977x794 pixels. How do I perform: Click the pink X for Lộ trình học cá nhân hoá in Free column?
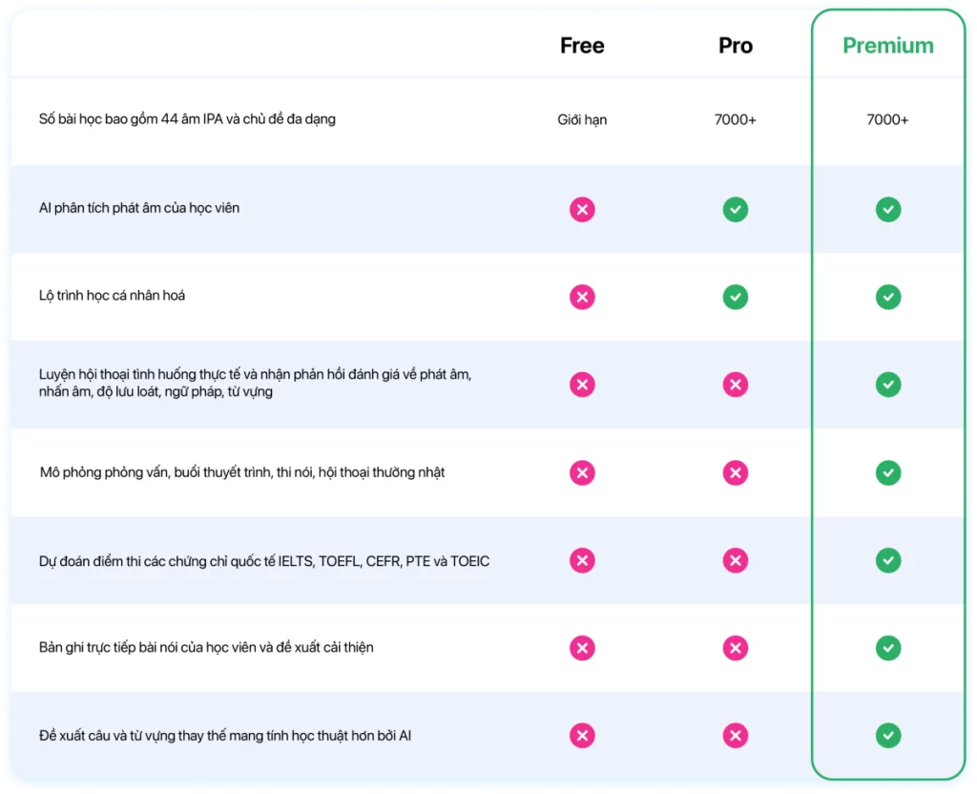point(582,297)
